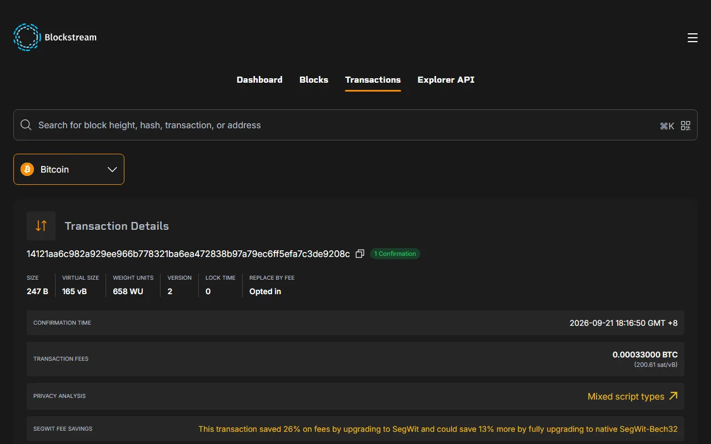Click the REPLACE BY FEE label
The width and height of the screenshot is (711, 444).
(272, 277)
